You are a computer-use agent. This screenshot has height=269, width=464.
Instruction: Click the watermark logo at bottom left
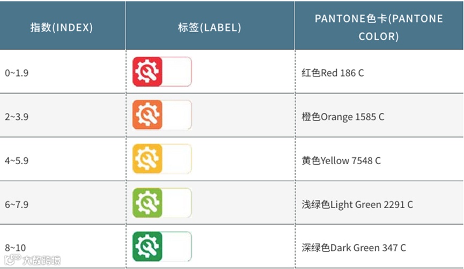33,260
